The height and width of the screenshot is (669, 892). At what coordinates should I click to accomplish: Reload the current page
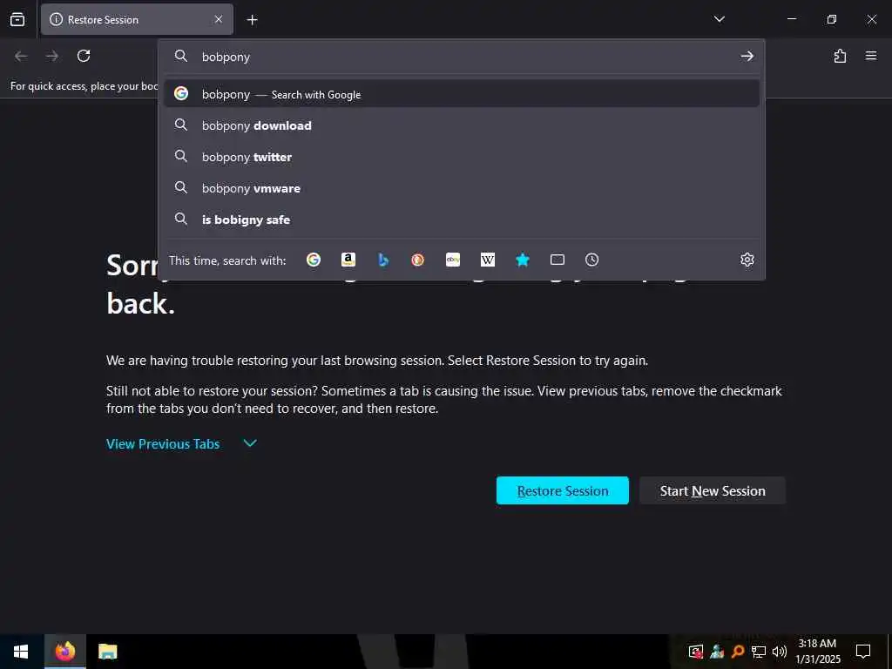(x=84, y=56)
